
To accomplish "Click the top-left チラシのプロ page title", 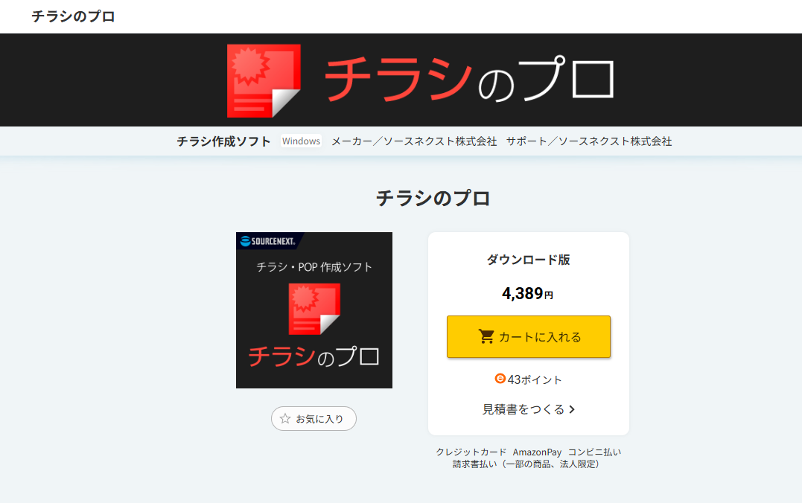I will (73, 16).
